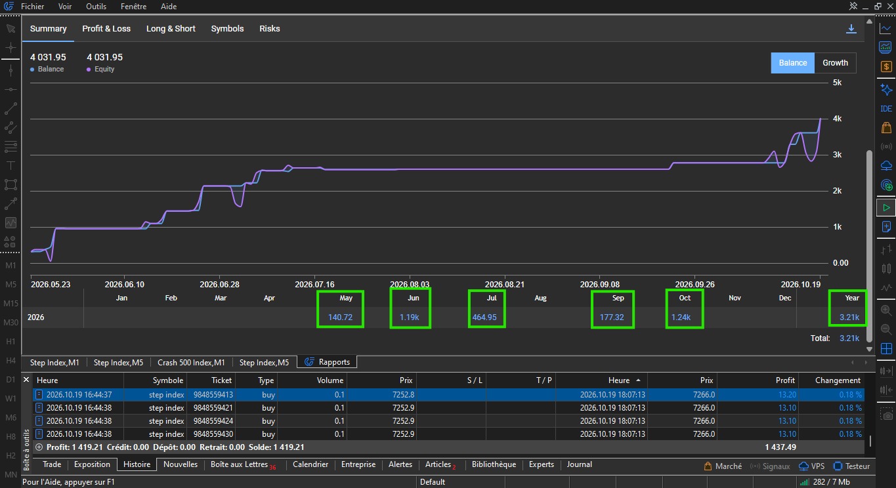Select the M15 timeframe

11,304
